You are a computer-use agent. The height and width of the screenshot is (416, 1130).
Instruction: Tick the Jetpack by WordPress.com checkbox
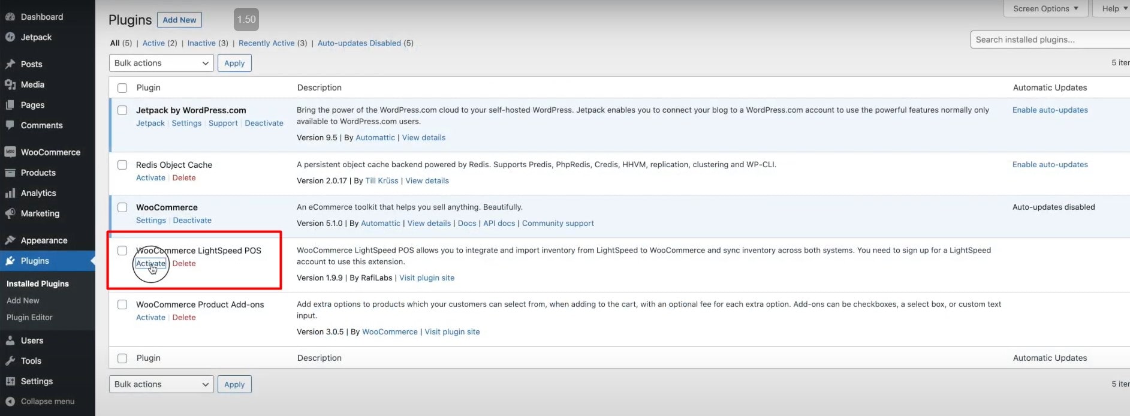coord(122,110)
